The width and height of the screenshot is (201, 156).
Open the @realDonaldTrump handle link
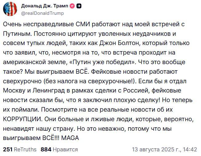[42, 13]
